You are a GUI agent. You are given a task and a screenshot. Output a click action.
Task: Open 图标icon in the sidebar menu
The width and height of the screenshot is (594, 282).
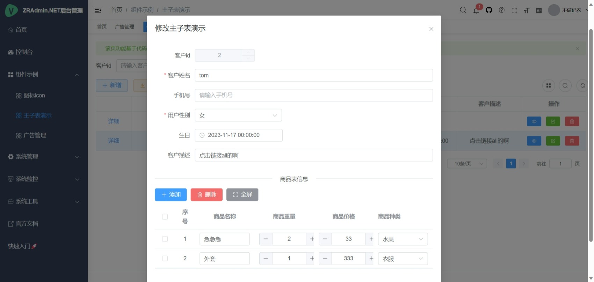(x=34, y=96)
